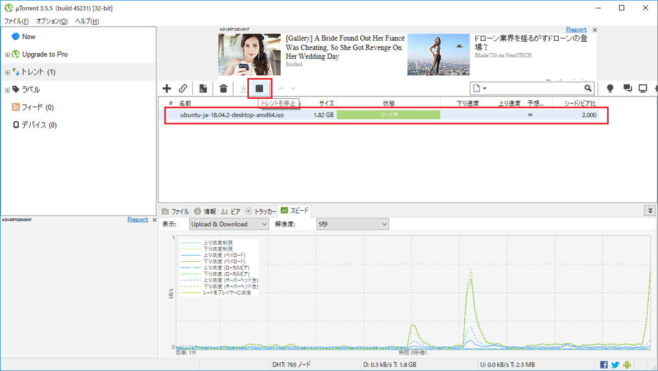Click the Create New Torrent icon

(203, 88)
